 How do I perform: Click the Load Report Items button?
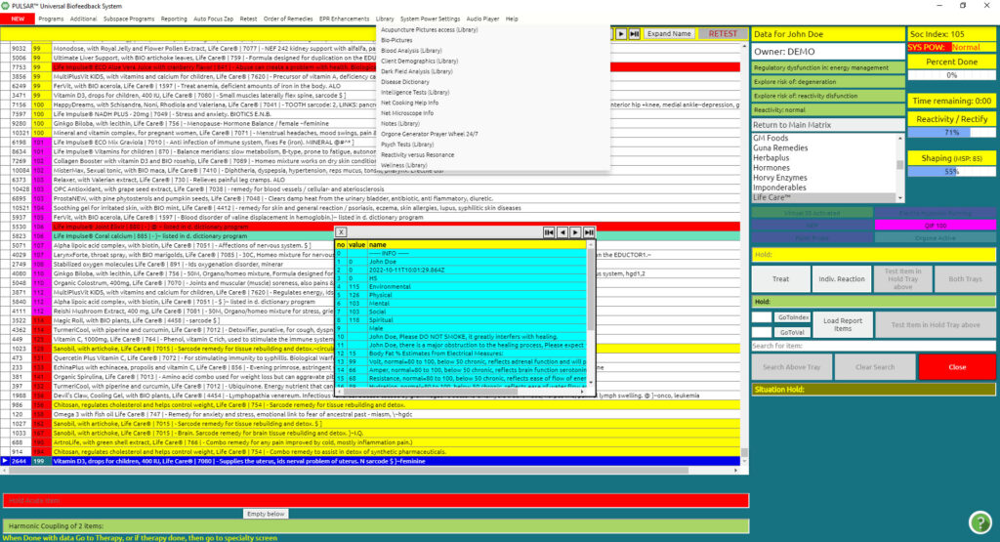pos(843,325)
